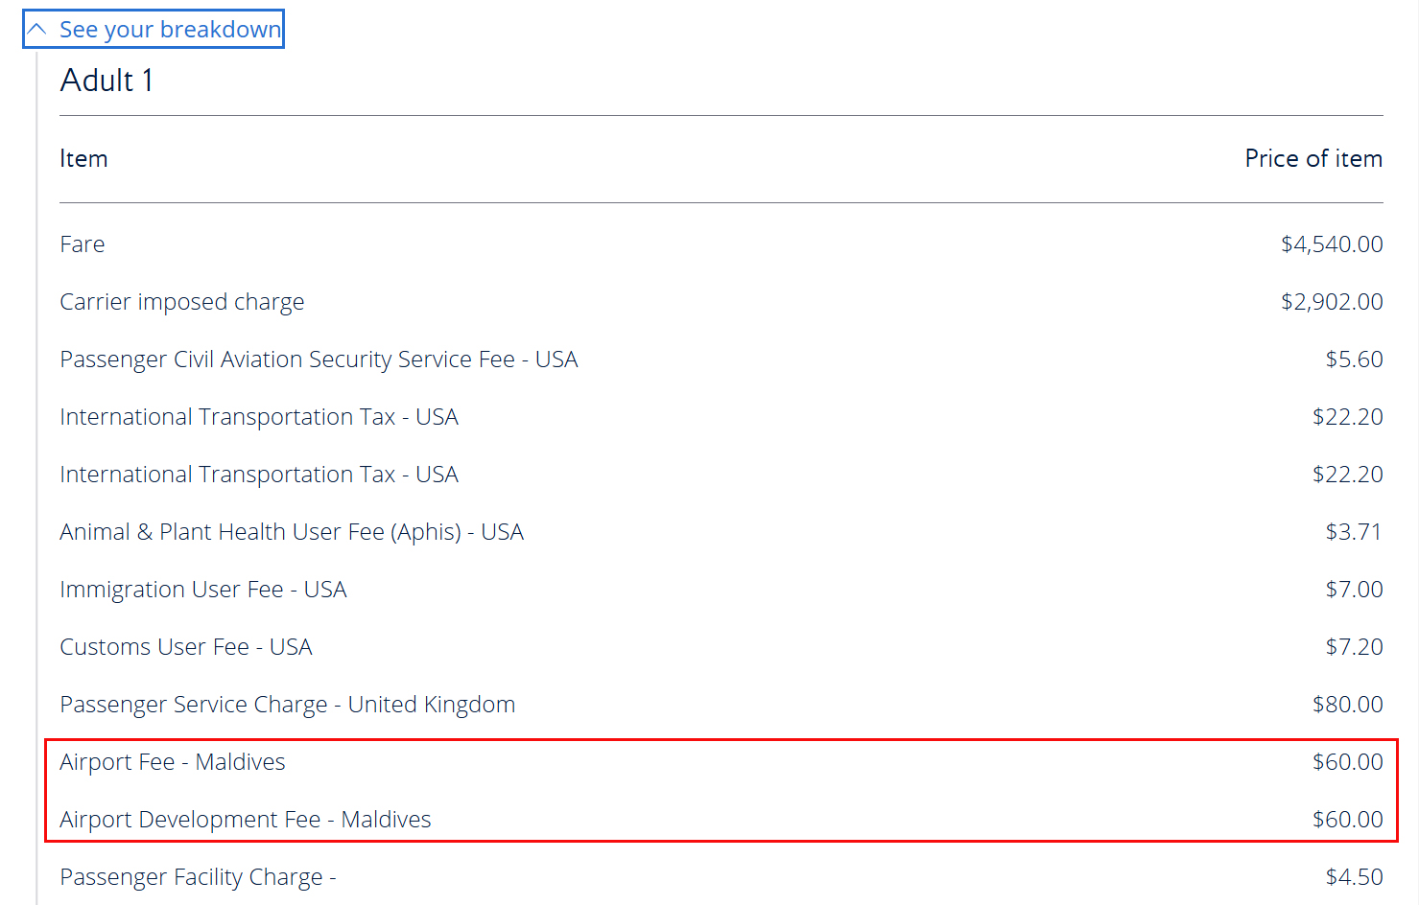Click the $60.00 Airport Development Fee price

[x=1348, y=820]
